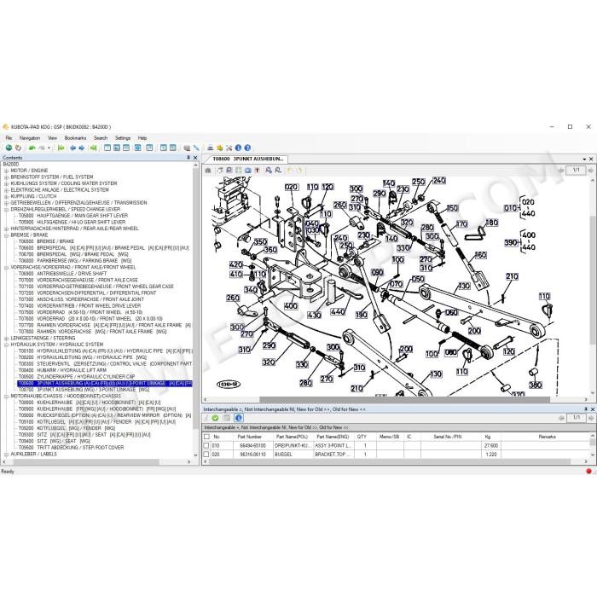Click the red marker icon in illustration toolbar
The width and height of the screenshot is (597, 597).
258,171
